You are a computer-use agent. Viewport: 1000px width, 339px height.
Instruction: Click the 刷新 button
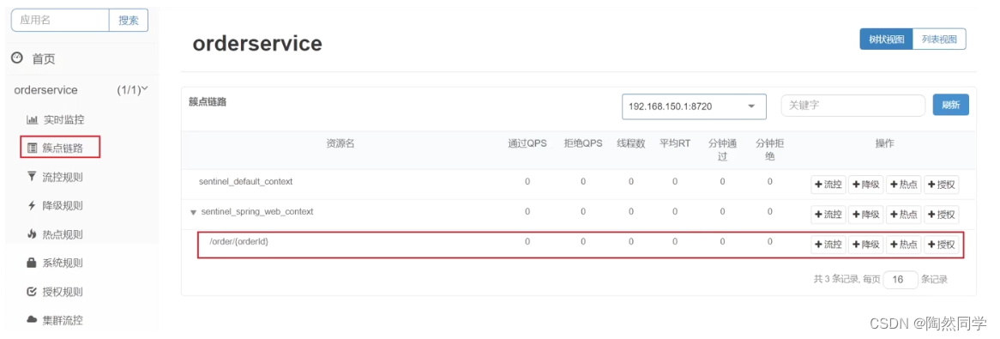pyautogui.click(x=951, y=105)
